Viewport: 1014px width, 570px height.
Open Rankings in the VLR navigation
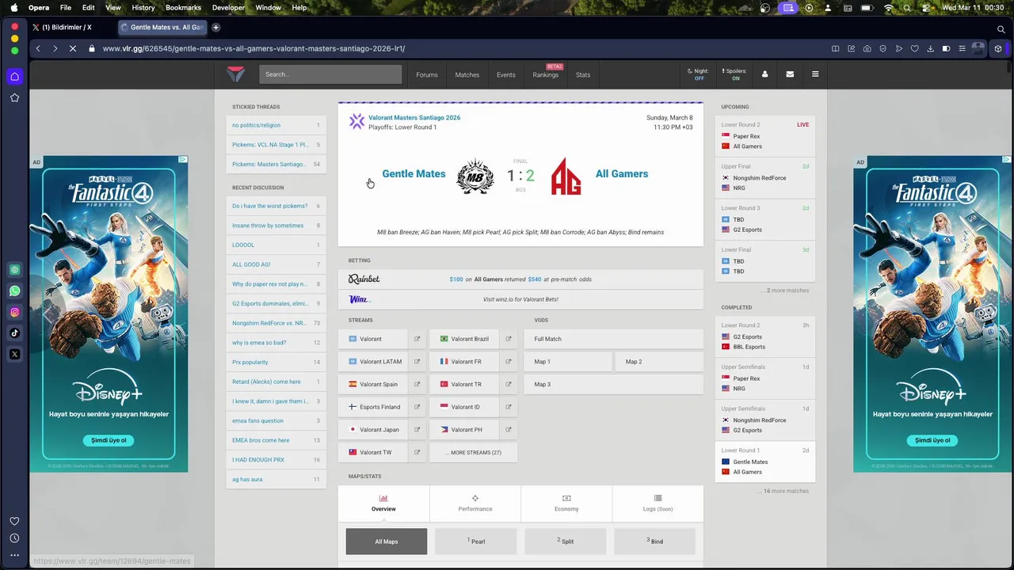coord(546,74)
